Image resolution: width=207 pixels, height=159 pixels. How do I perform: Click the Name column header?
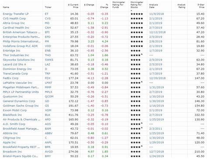(x=6, y=7)
